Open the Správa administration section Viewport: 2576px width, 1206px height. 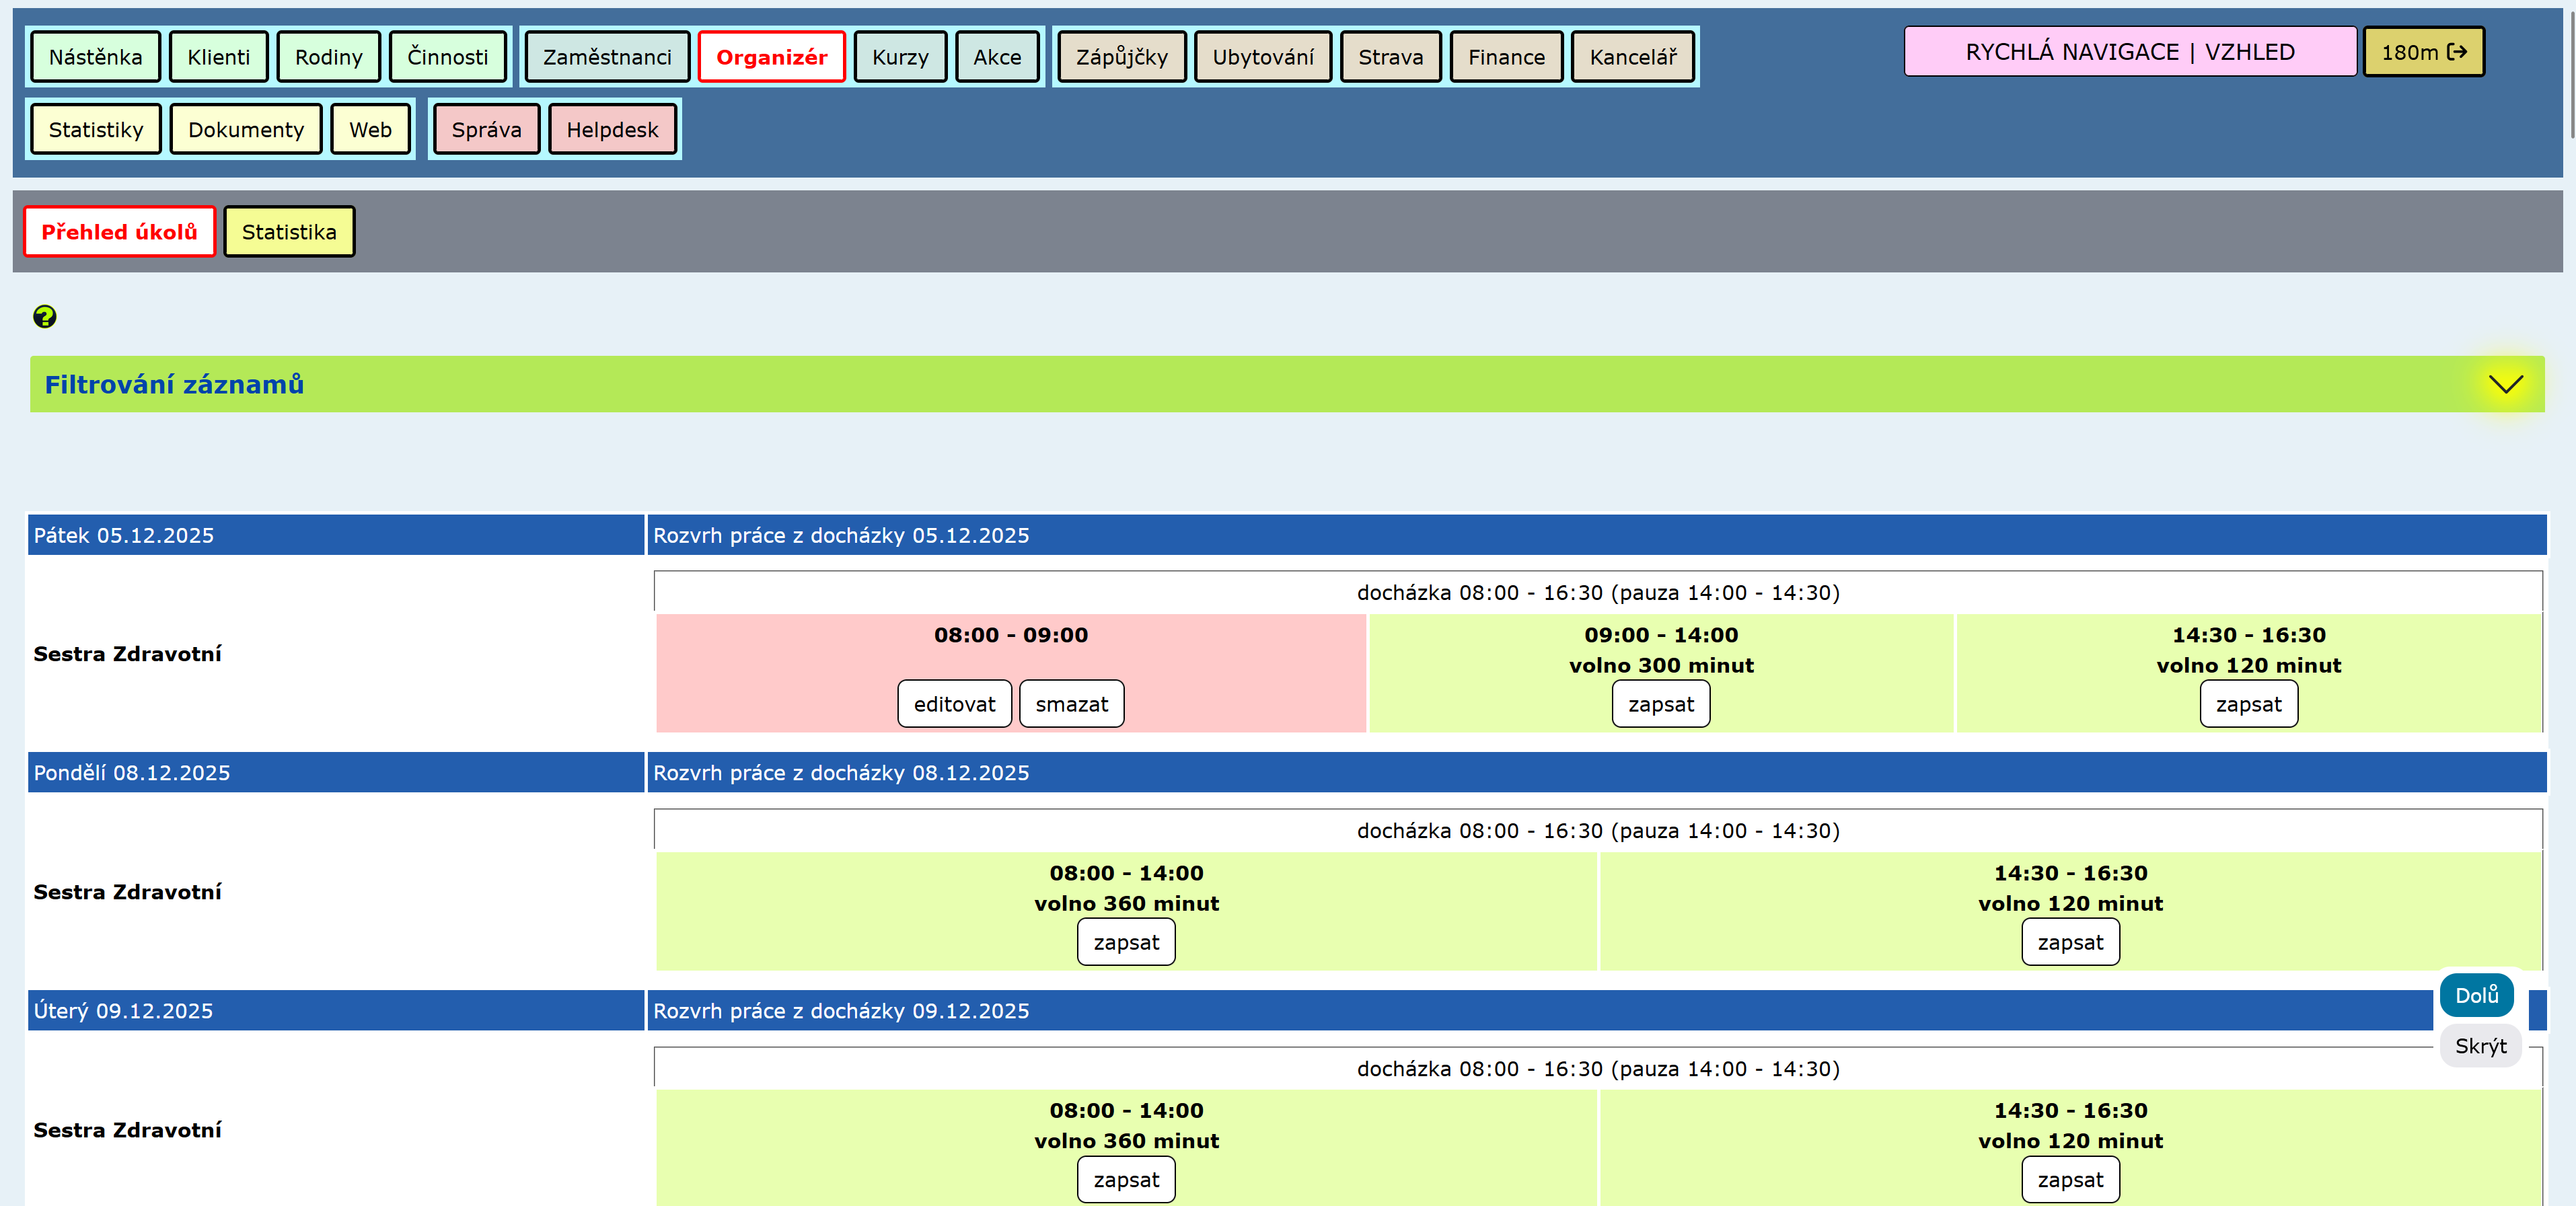click(x=486, y=130)
